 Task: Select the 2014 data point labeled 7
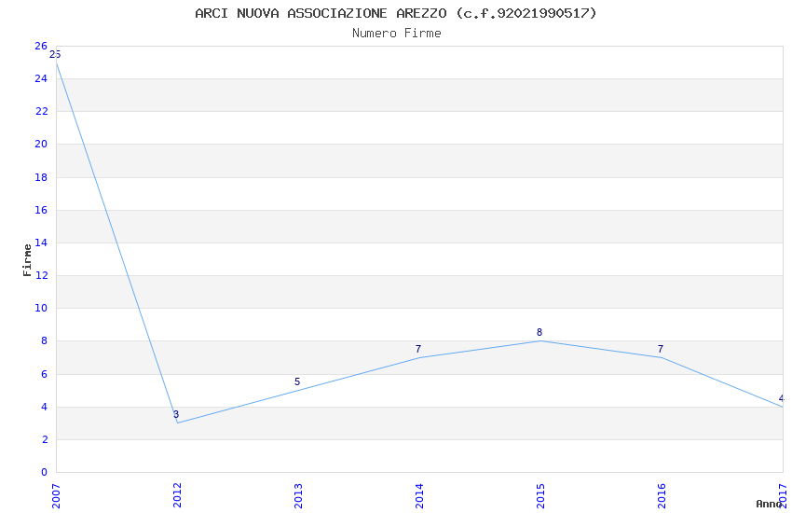tap(418, 349)
